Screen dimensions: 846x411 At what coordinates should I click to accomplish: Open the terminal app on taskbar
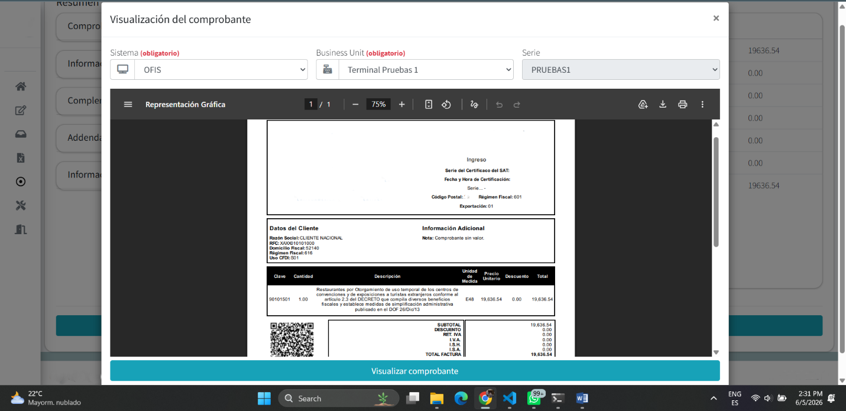(558, 398)
